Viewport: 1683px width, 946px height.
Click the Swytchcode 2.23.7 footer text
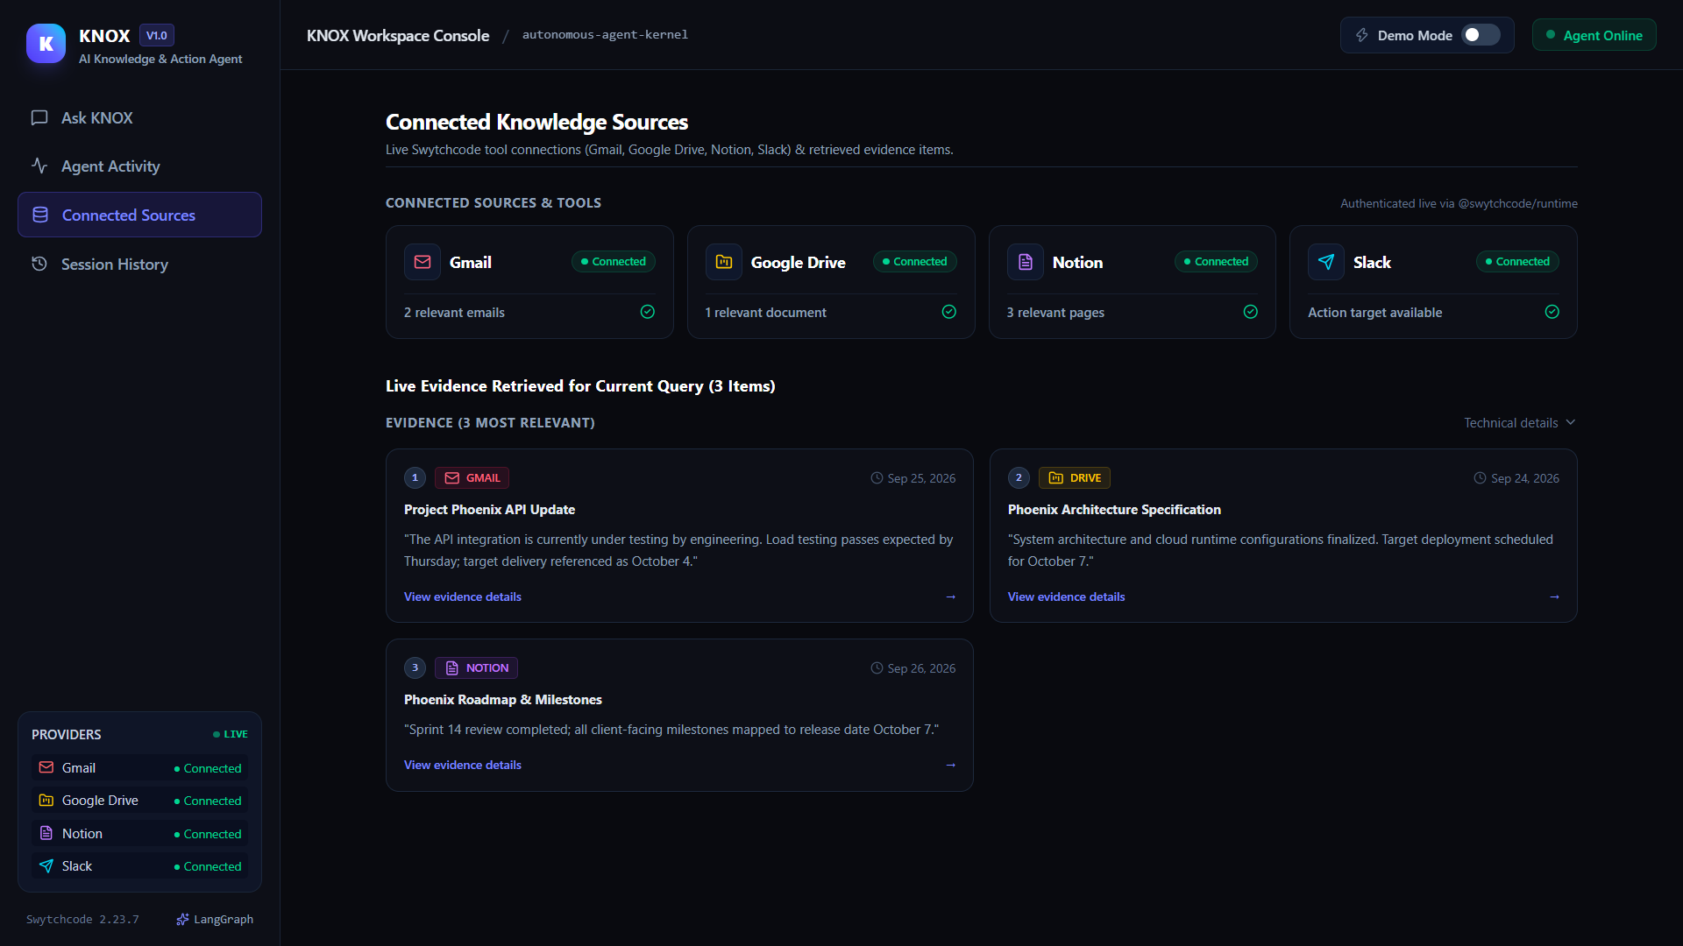point(82,919)
